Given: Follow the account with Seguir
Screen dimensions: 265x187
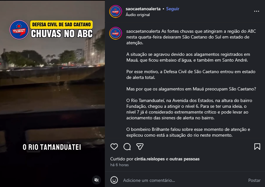Looking at the screenshot, I should pyautogui.click(x=173, y=9).
